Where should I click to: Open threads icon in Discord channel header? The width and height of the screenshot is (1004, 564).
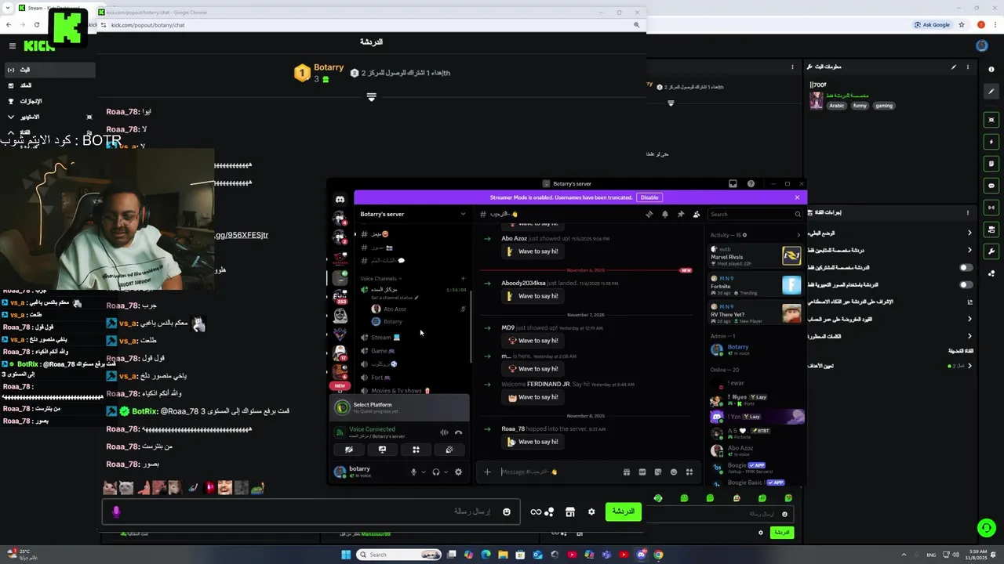(649, 214)
